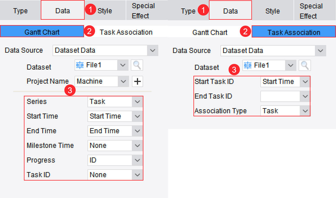The height and width of the screenshot is (198, 336).
Task: Open the dataset preview magnifier beside File1
Action: (x=137, y=65)
